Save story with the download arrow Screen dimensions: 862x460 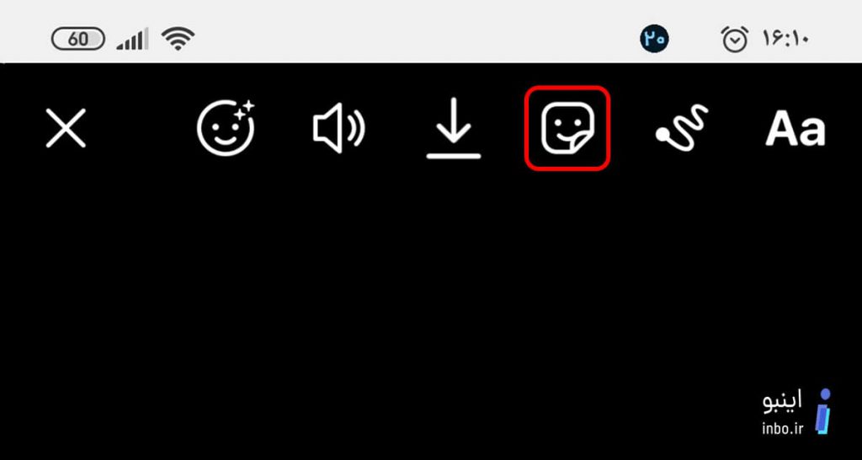click(x=454, y=128)
